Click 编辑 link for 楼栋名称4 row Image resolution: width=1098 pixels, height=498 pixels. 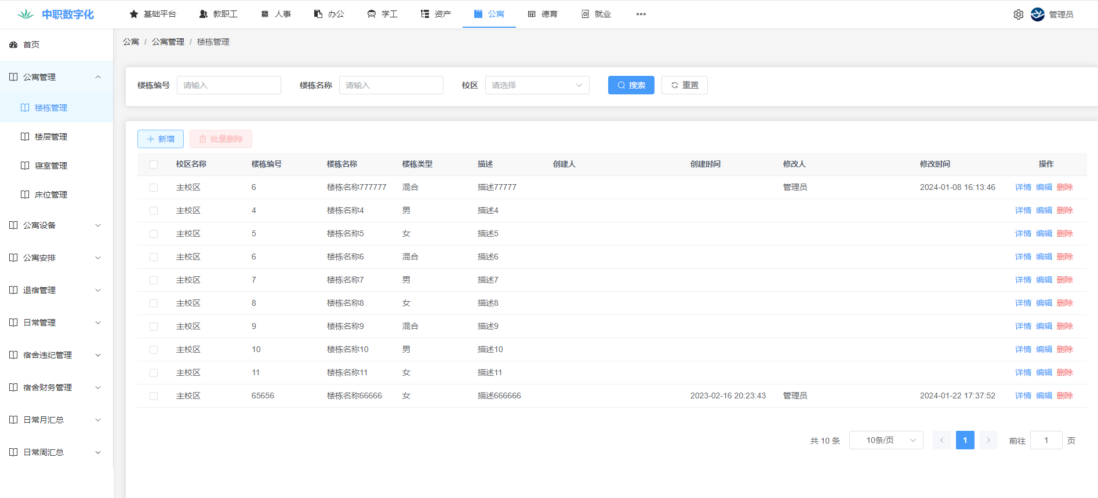point(1044,211)
